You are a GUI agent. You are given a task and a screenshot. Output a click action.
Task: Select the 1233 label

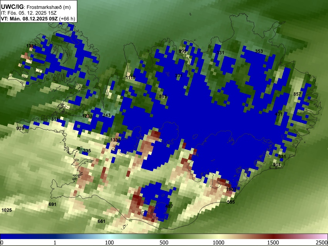87,116
